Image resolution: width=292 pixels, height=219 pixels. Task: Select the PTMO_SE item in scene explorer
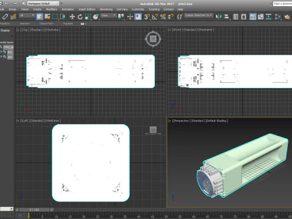(x=9, y=47)
